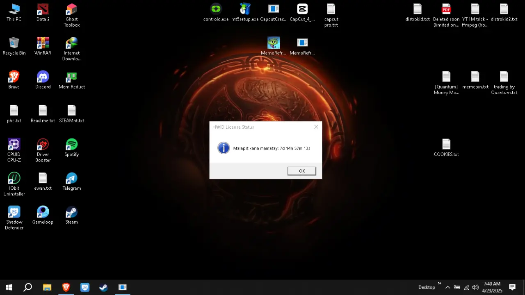Select the This PC desktop icon
The height and width of the screenshot is (295, 525).
[x=14, y=13]
